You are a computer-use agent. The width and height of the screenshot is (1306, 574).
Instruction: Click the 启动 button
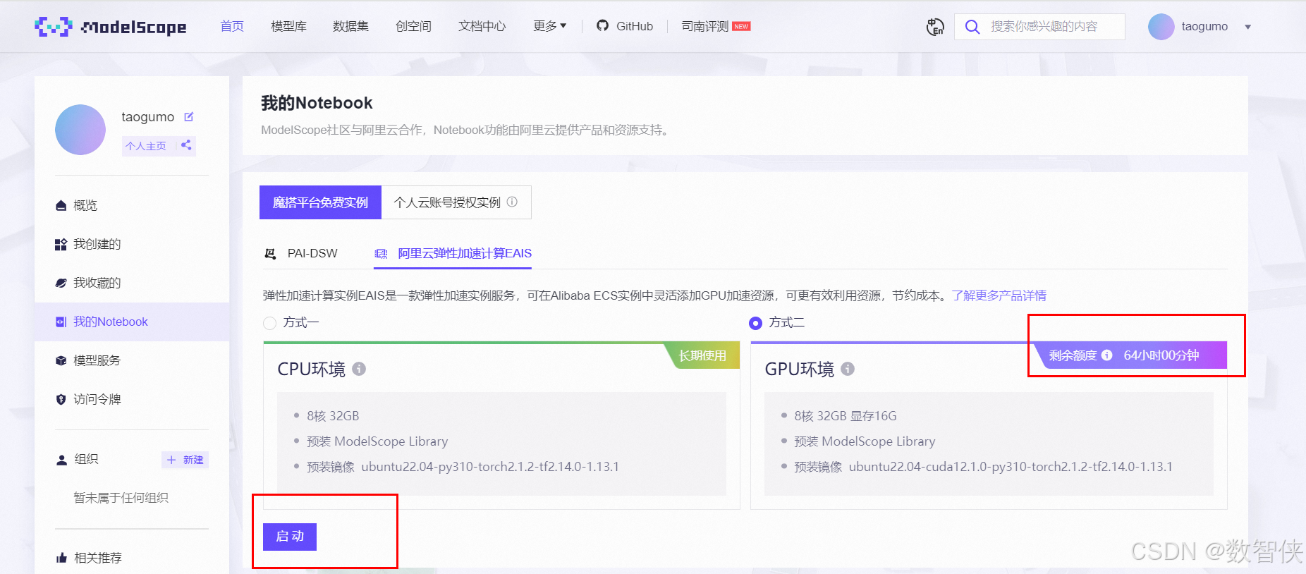pos(290,537)
